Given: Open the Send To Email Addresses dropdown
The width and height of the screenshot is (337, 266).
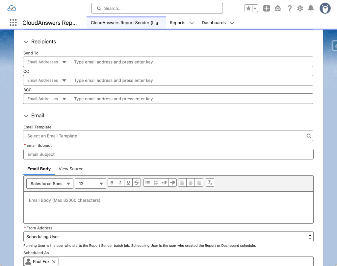Looking at the screenshot, I should 46,61.
